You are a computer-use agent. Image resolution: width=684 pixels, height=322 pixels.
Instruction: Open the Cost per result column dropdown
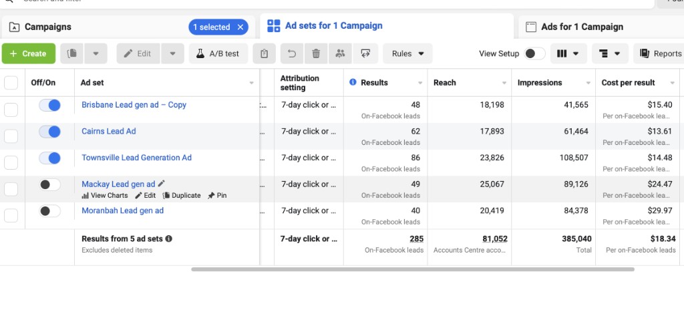672,83
